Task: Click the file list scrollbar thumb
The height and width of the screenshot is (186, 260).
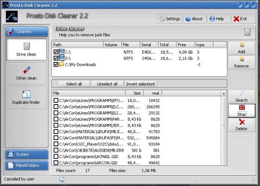Action: [224, 125]
